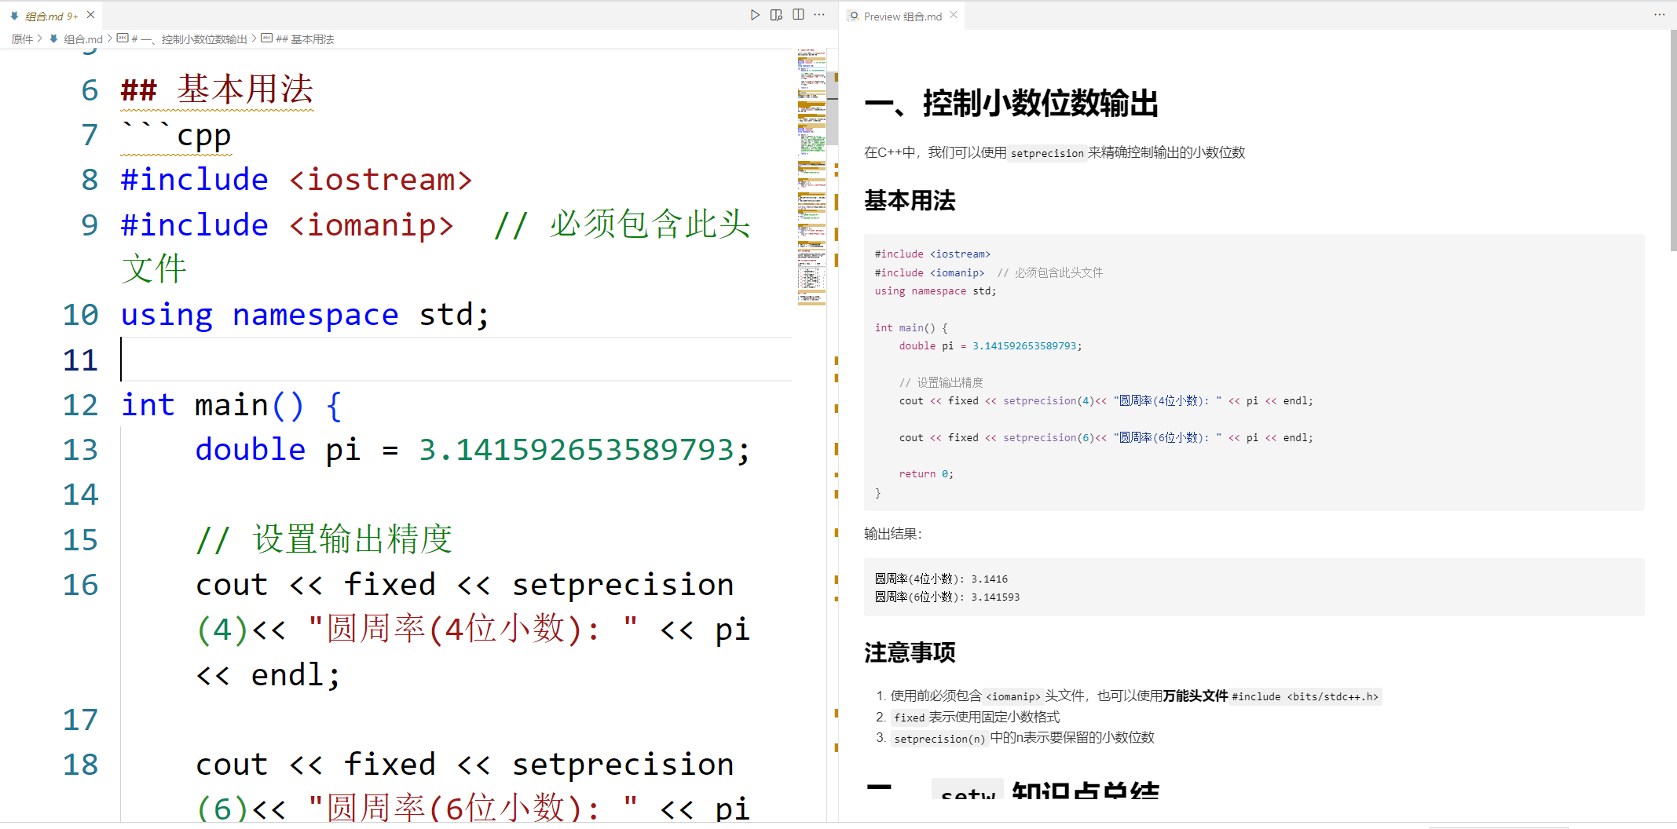1677x829 pixels.
Task: Open editor more actions ellipsis
Action: click(x=819, y=15)
